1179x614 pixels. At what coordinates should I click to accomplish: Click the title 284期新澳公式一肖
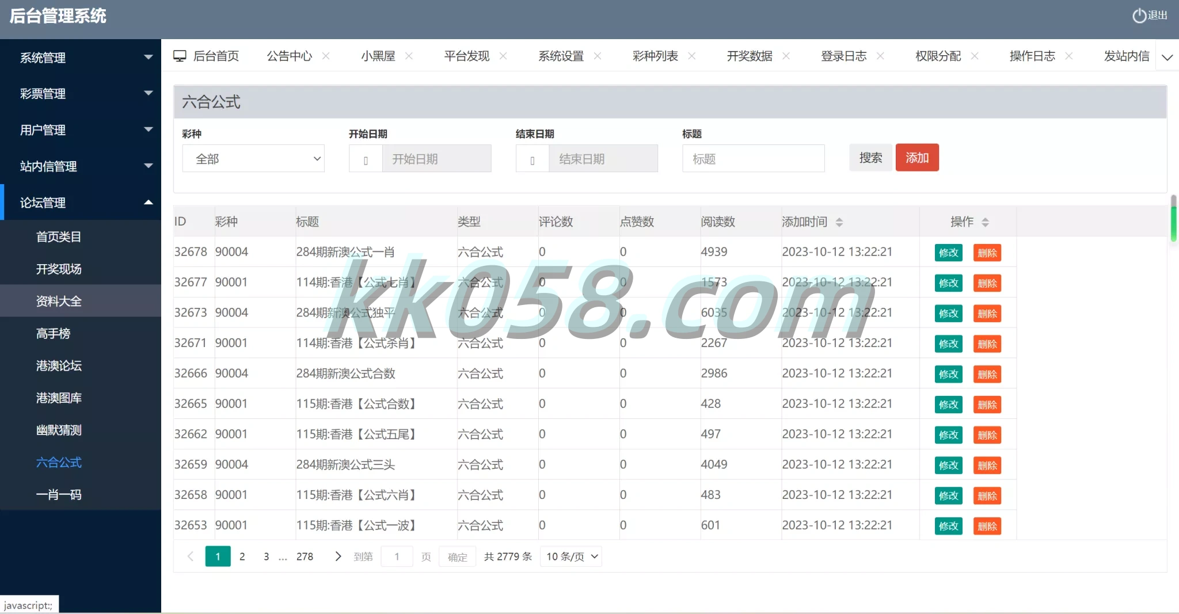(345, 252)
